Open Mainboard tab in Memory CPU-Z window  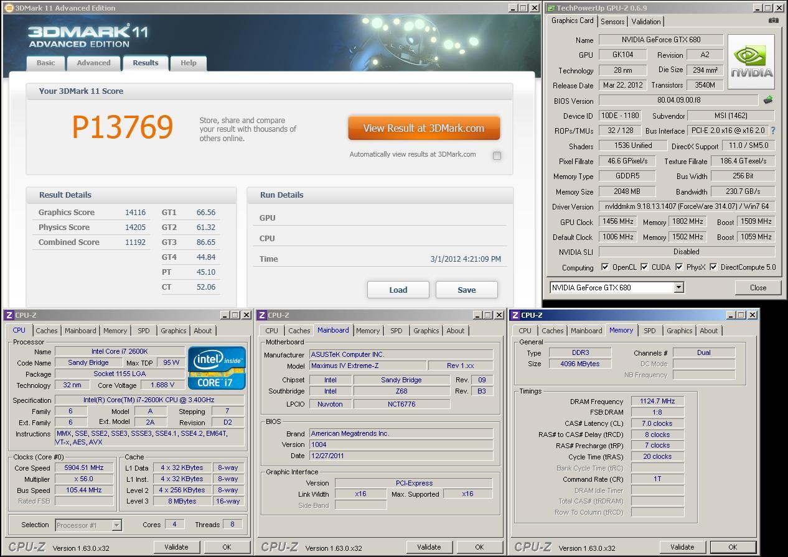586,331
